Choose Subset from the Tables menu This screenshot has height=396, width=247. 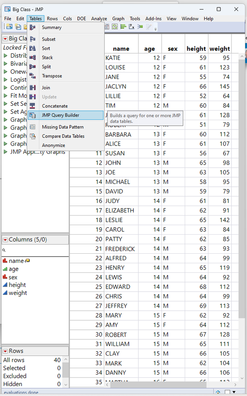pos(66,39)
